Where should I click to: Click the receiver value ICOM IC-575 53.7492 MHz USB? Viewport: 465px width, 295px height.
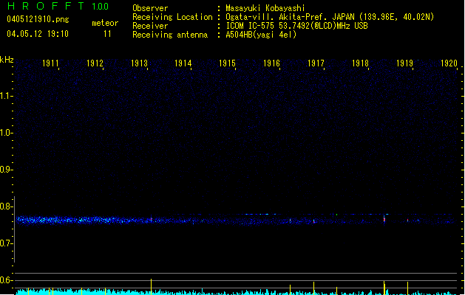pyautogui.click(x=297, y=26)
